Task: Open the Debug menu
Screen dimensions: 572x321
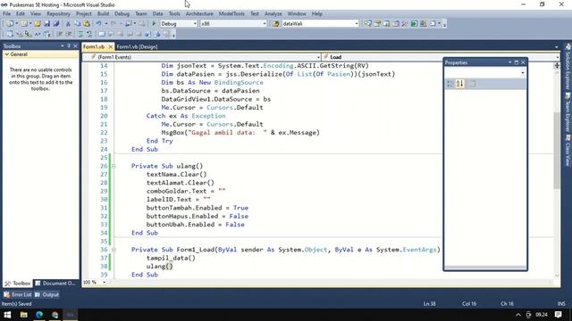Action: point(122,13)
